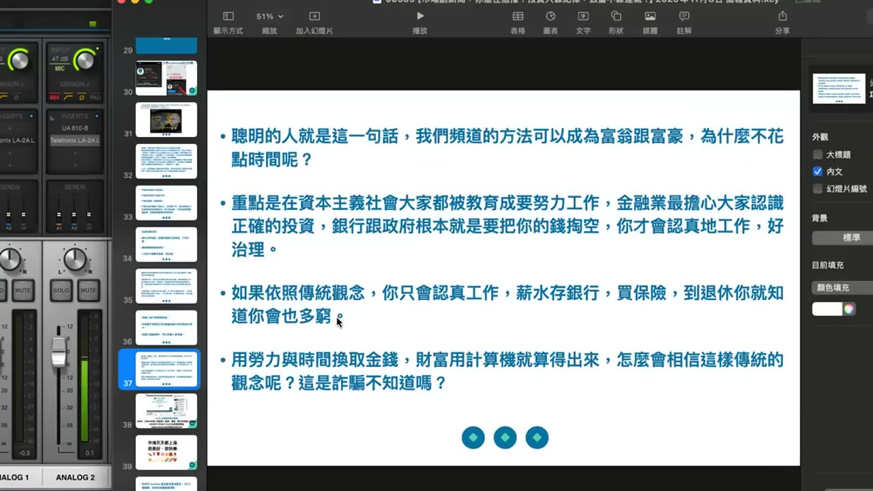873x491 pixels.
Task: Open the 51% zoom dropdown
Action: 269,16
